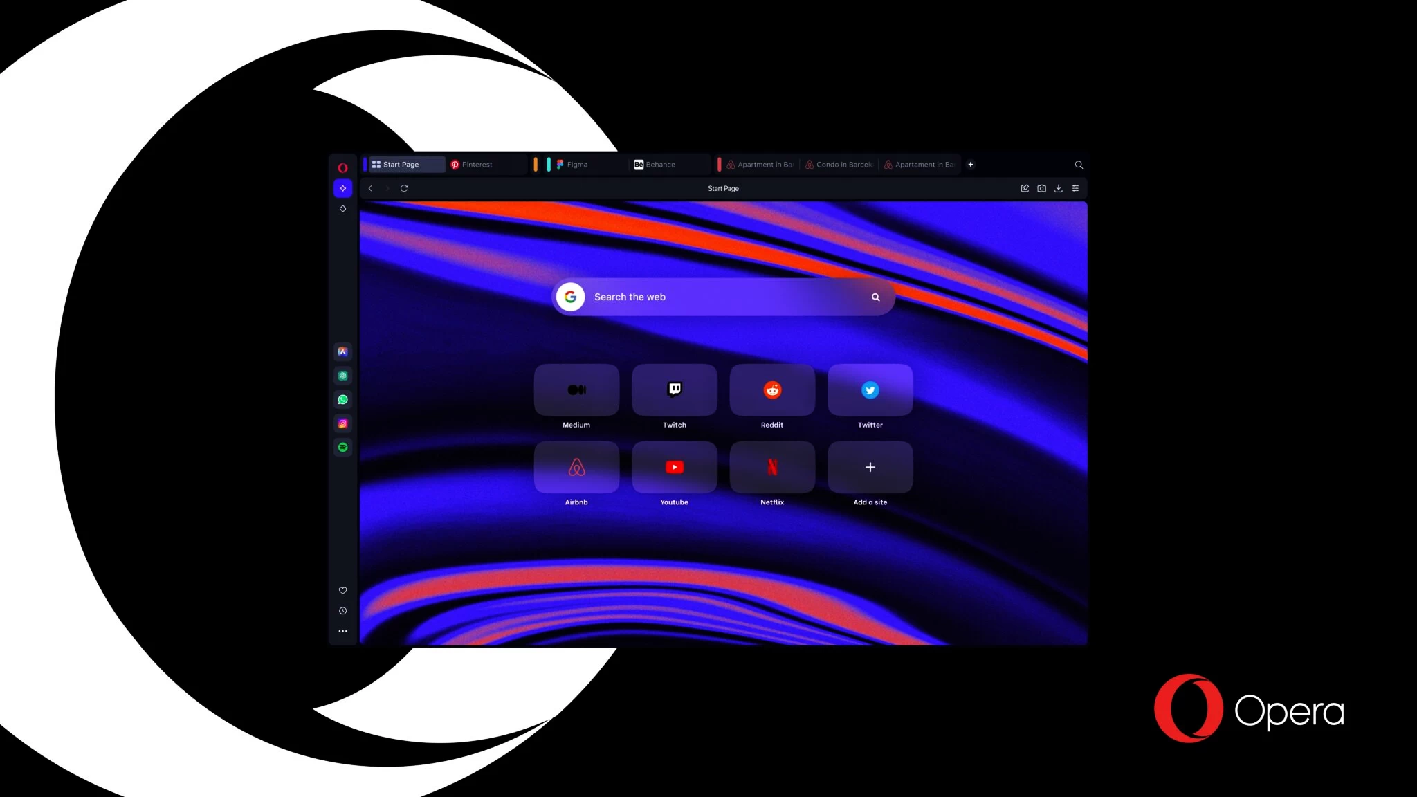Open bookmarks heart icon in sidebar
This screenshot has height=797, width=1417.
click(x=342, y=590)
